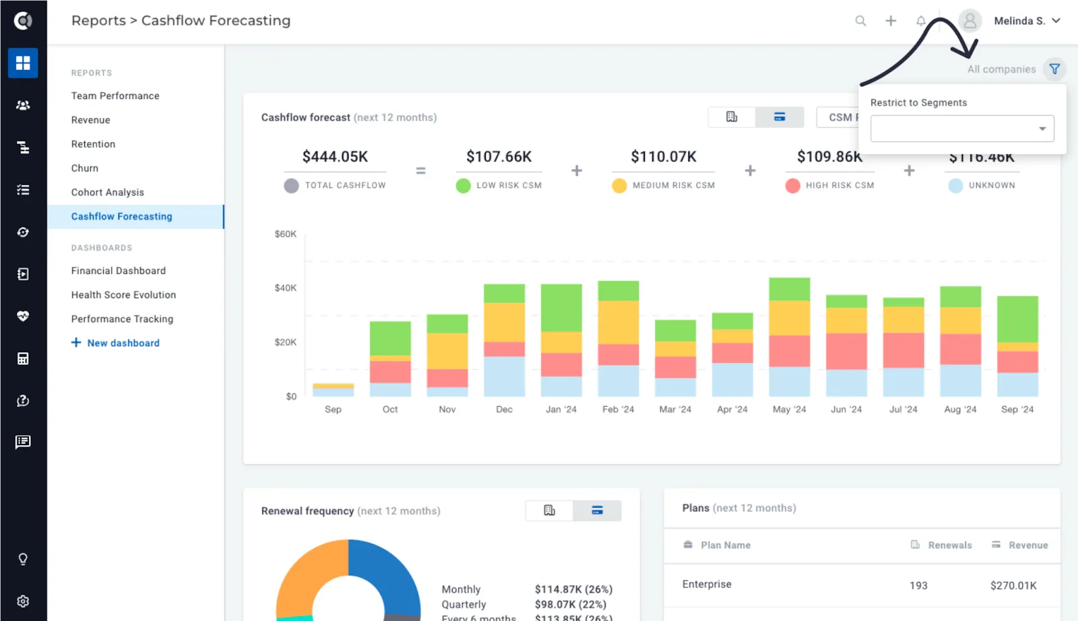Click Revenue column header in Plans table
The height and width of the screenshot is (621, 1078).
click(1019, 545)
